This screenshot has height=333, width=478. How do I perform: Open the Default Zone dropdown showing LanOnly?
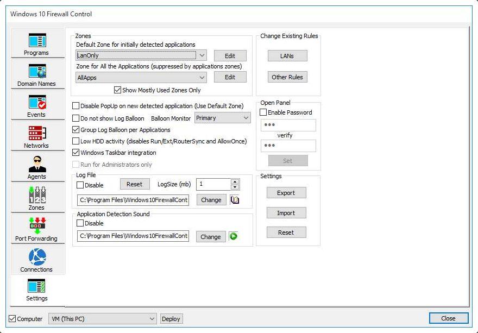141,55
